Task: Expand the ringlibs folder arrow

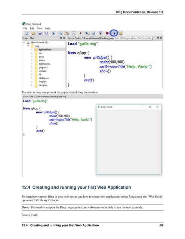Action: point(32,81)
